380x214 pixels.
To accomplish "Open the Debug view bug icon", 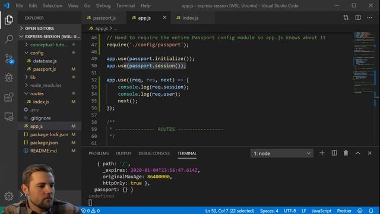I will [9, 78].
